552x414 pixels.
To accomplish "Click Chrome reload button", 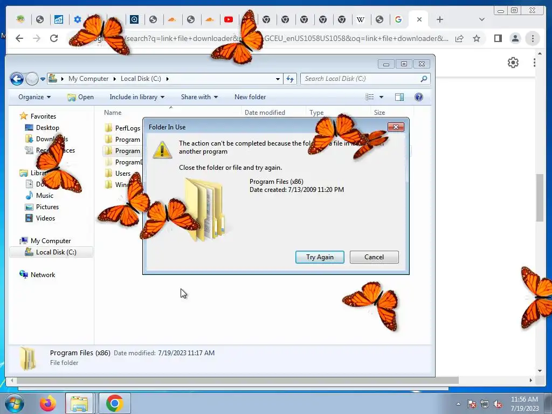I will point(54,38).
